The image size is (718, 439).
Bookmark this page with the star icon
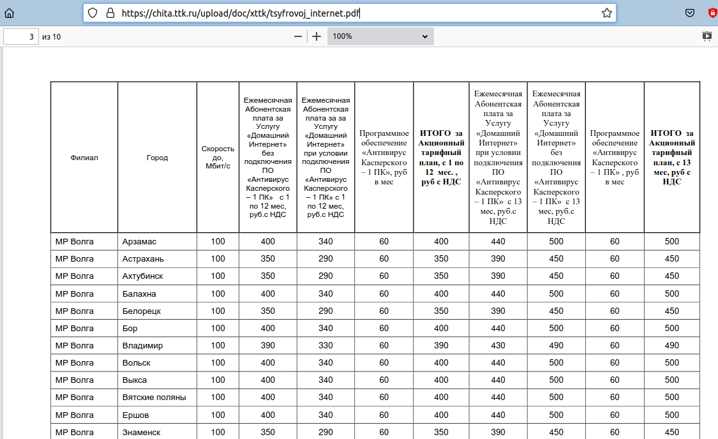(606, 13)
